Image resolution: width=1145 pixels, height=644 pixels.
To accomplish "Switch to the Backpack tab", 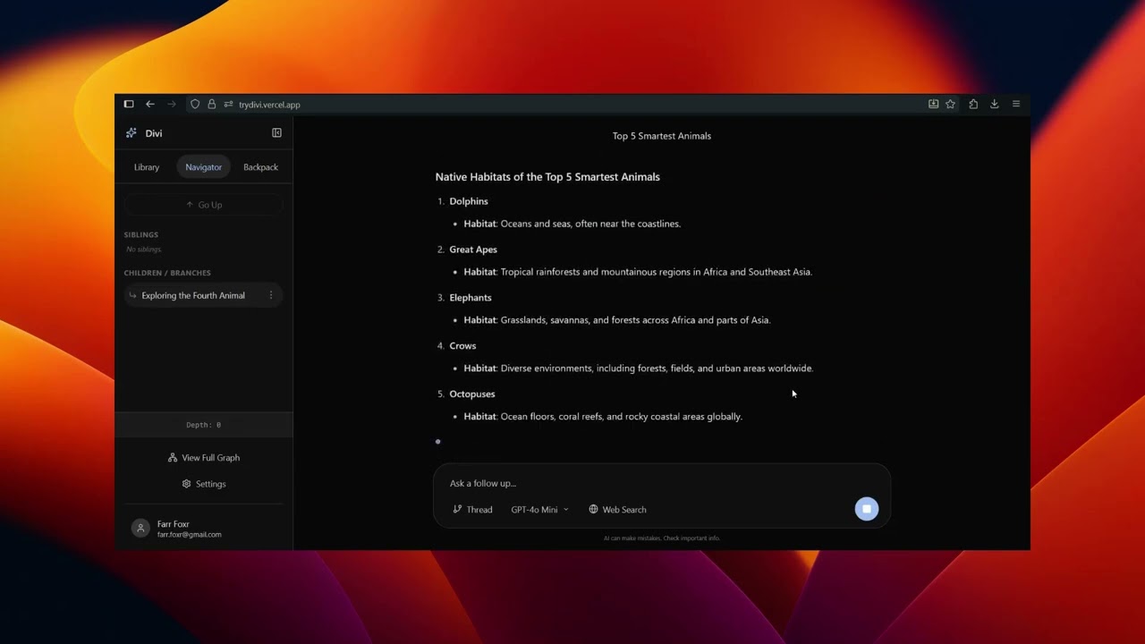I will 260,167.
